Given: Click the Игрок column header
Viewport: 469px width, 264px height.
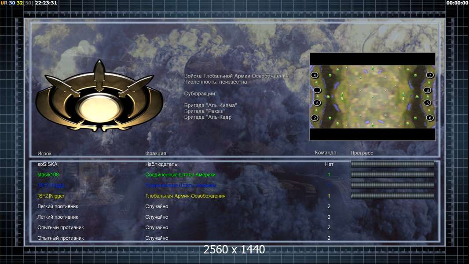Looking at the screenshot, I should [44, 154].
